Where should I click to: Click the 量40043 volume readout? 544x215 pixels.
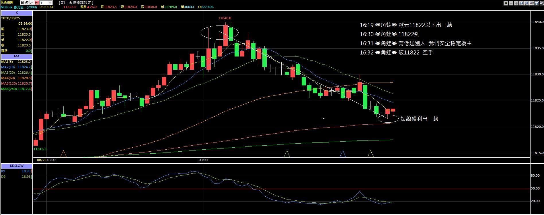pos(188,7)
